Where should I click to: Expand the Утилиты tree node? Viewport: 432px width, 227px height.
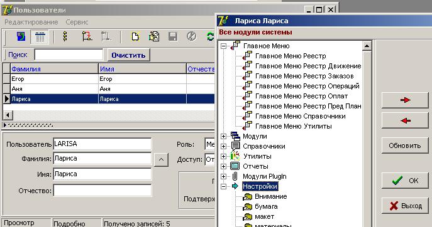pos(223,156)
